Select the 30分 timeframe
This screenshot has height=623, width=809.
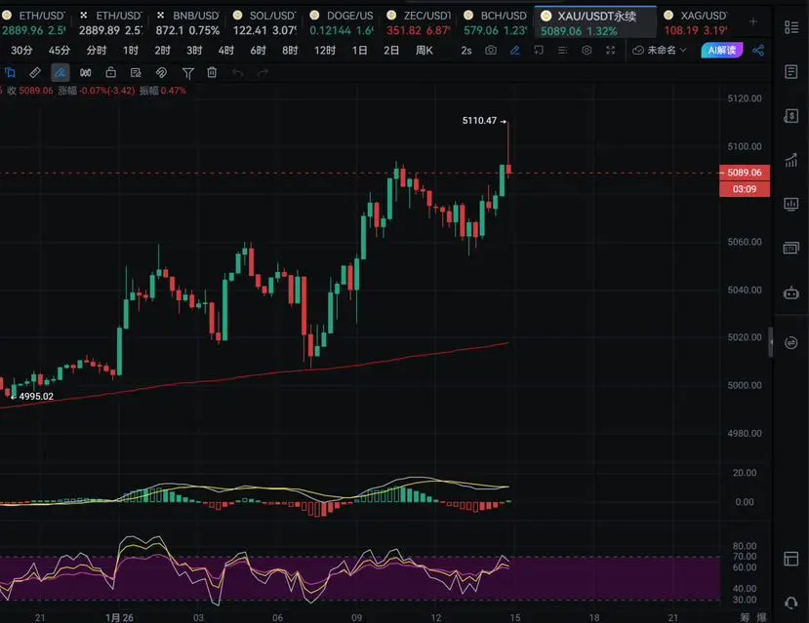pyautogui.click(x=21, y=50)
